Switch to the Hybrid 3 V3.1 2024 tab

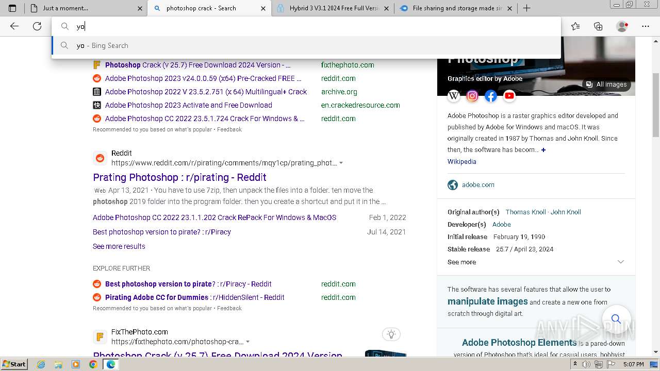[x=334, y=8]
